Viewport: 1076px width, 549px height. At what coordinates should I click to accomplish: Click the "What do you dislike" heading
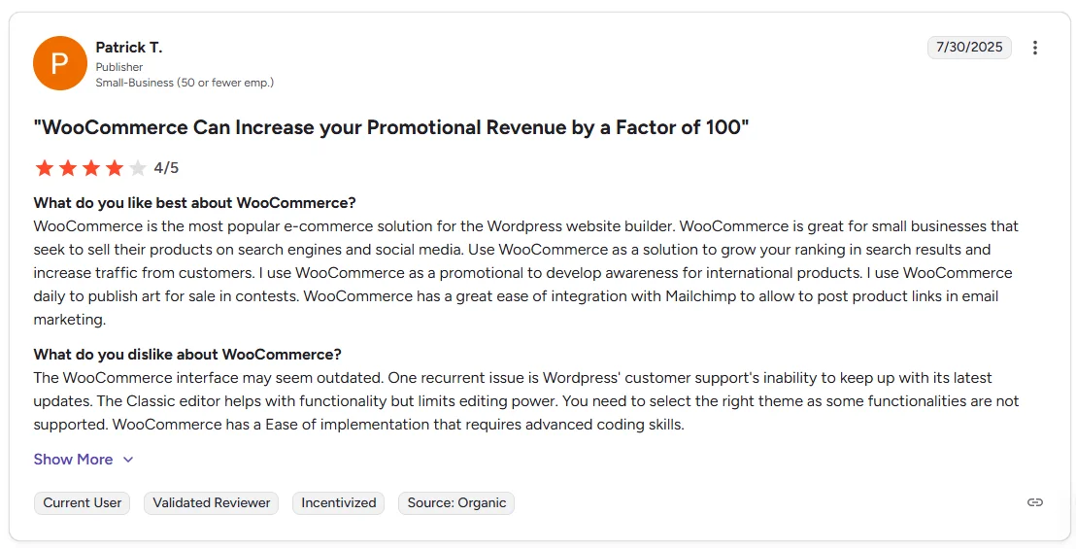(187, 355)
